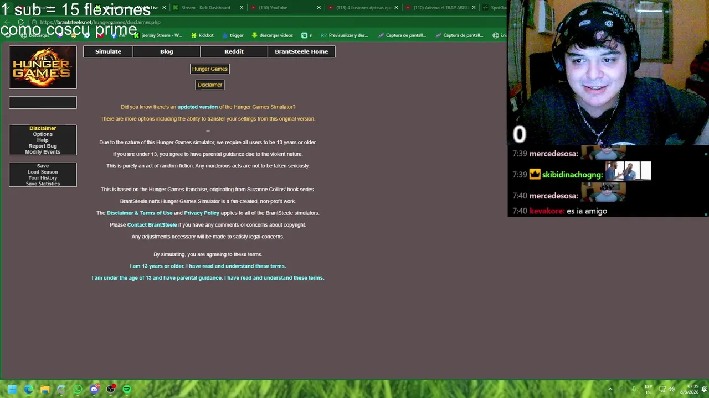Viewport: 709px width, 398px height.
Task: Open Help in the sidebar
Action: click(43, 140)
